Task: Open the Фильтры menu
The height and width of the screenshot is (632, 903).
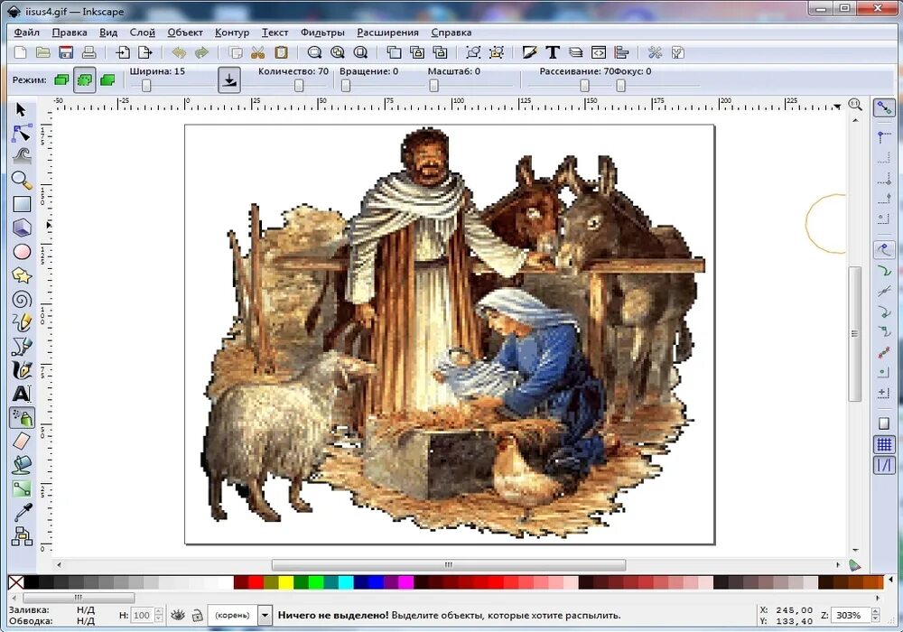Action: [322, 33]
